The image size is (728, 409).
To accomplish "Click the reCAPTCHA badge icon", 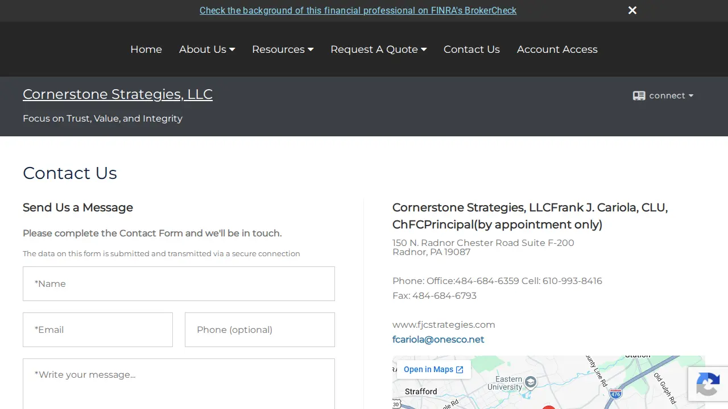I will (708, 385).
